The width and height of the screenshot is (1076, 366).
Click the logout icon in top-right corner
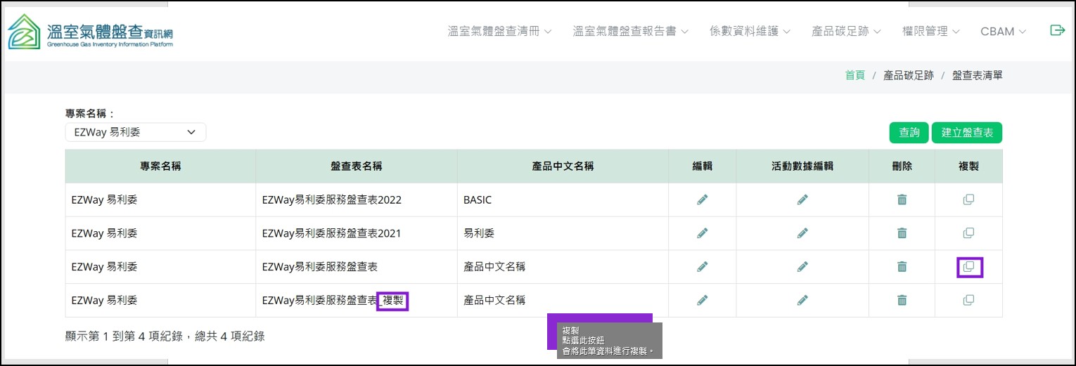pyautogui.click(x=1057, y=30)
